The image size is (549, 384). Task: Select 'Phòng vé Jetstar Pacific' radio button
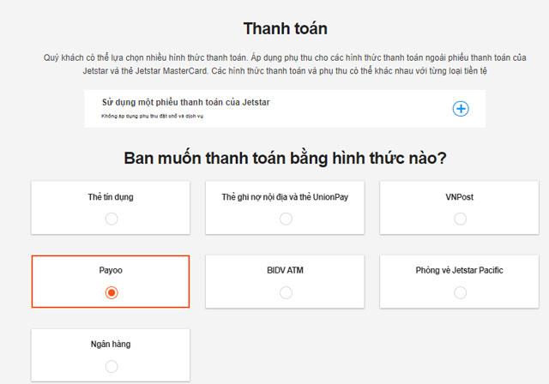[x=460, y=292]
